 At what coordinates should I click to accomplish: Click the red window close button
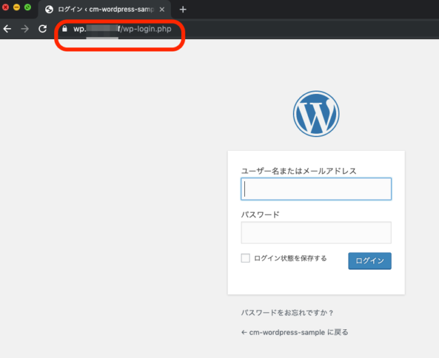point(5,8)
